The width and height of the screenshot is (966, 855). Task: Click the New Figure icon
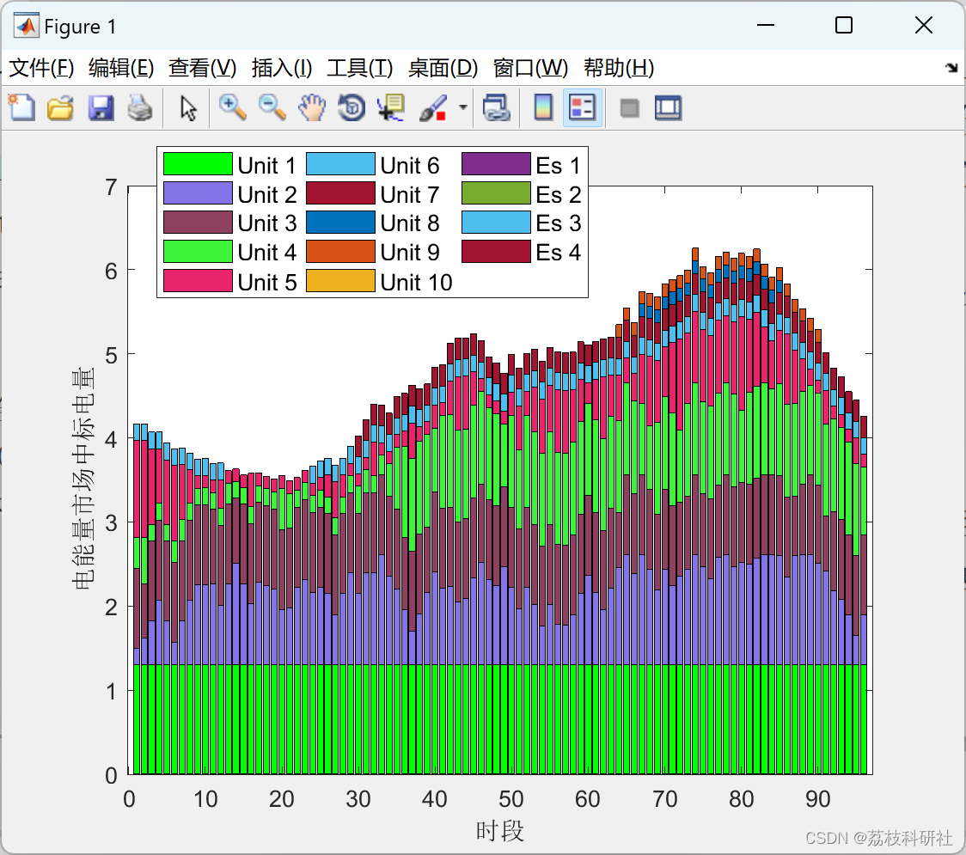(x=21, y=107)
